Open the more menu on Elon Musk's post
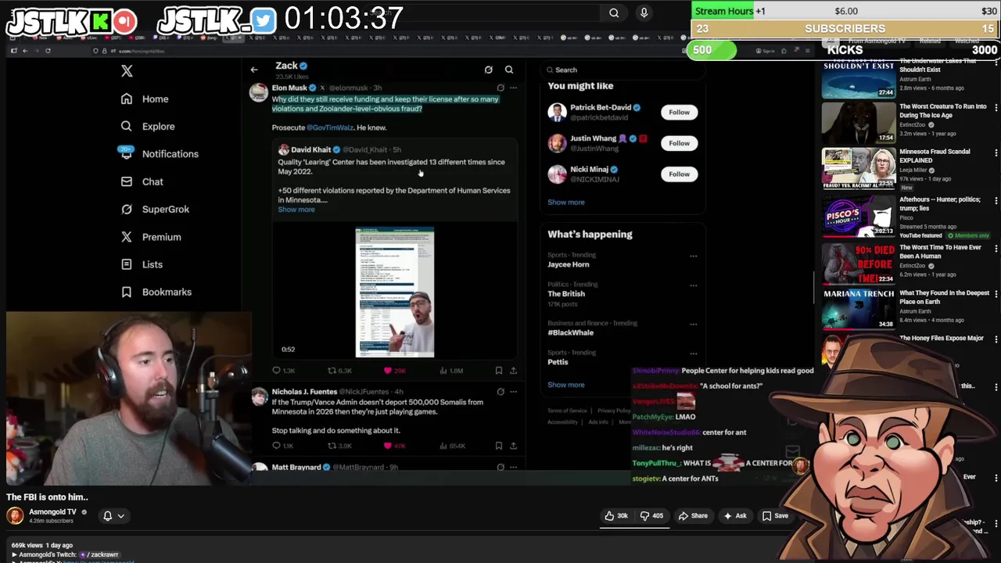 pos(513,88)
